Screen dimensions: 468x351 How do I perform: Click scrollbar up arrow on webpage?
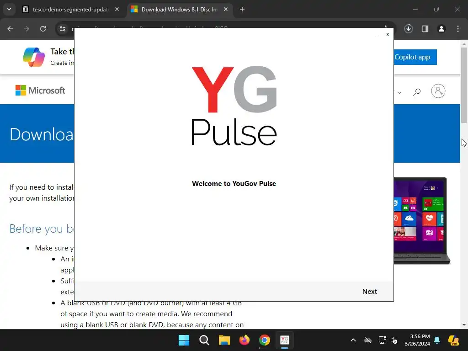(464, 44)
